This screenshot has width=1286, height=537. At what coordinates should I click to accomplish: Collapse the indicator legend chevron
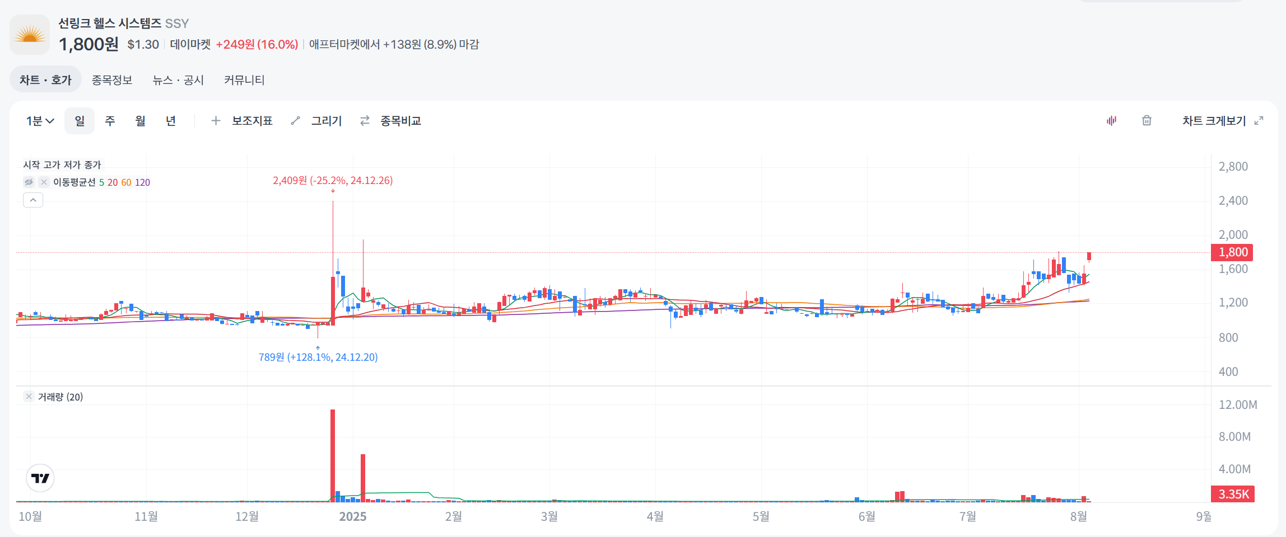coord(33,200)
